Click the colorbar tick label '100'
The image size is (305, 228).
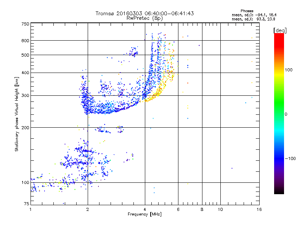click(289, 70)
